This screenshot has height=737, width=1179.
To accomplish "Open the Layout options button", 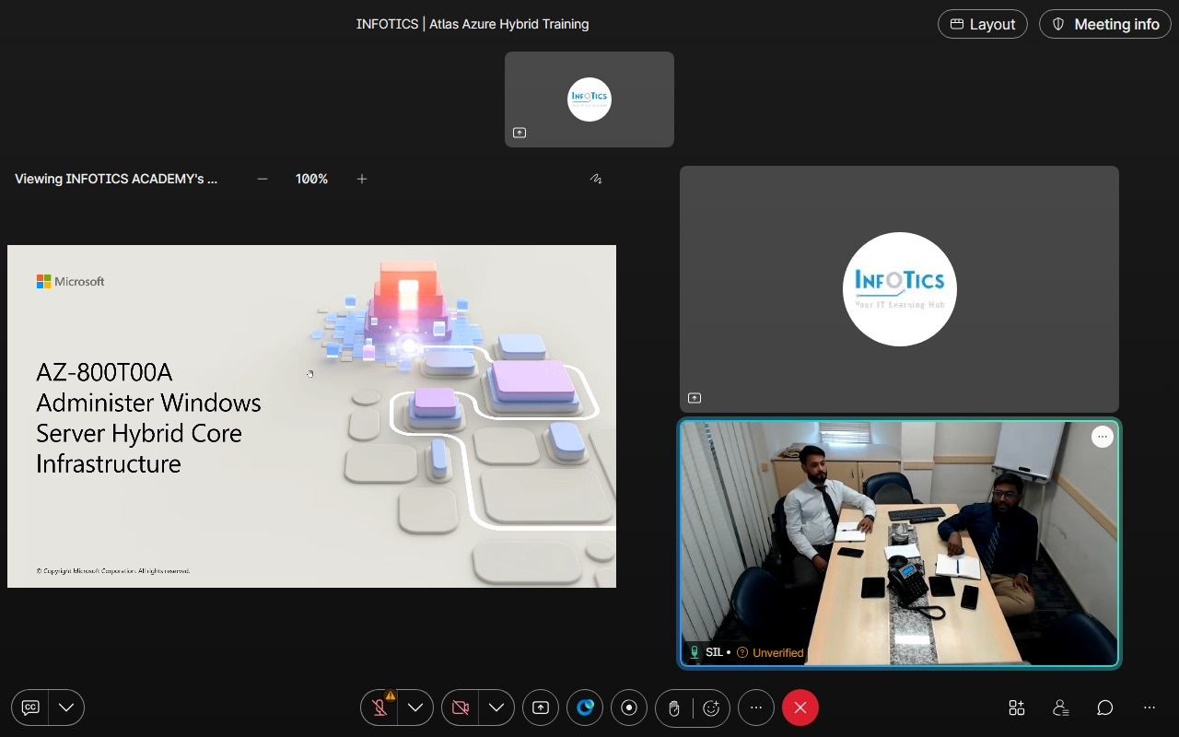I will (983, 24).
